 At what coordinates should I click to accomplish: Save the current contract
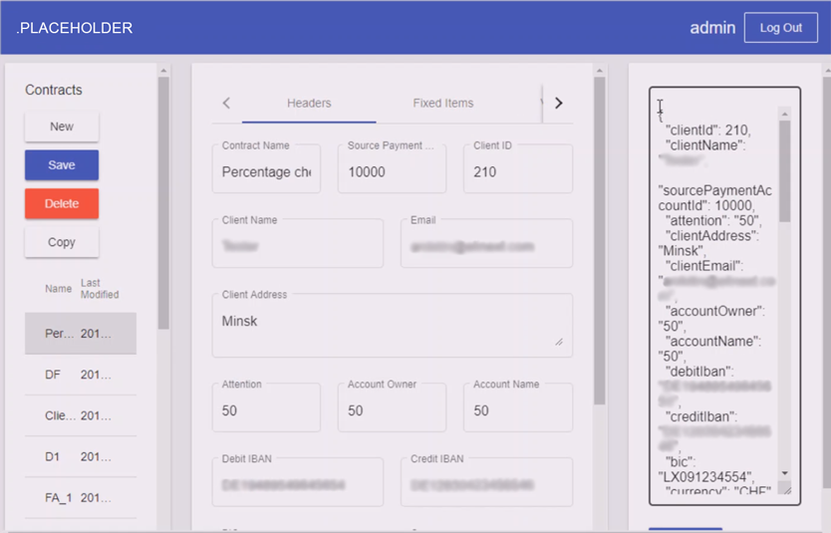(x=62, y=165)
